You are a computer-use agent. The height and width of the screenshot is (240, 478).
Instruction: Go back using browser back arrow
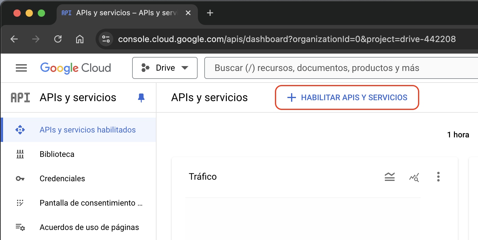click(14, 39)
